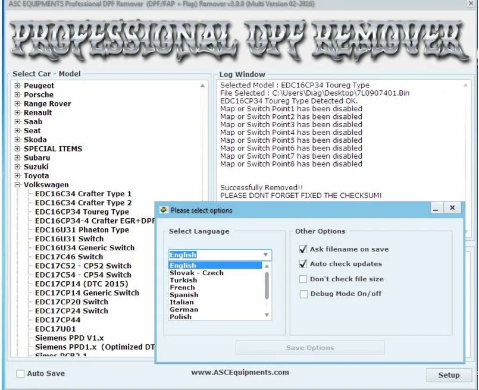Select EDC16CP34-4 Crafter EGR+DPF item
This screenshot has height=390, width=479.
tap(95, 221)
